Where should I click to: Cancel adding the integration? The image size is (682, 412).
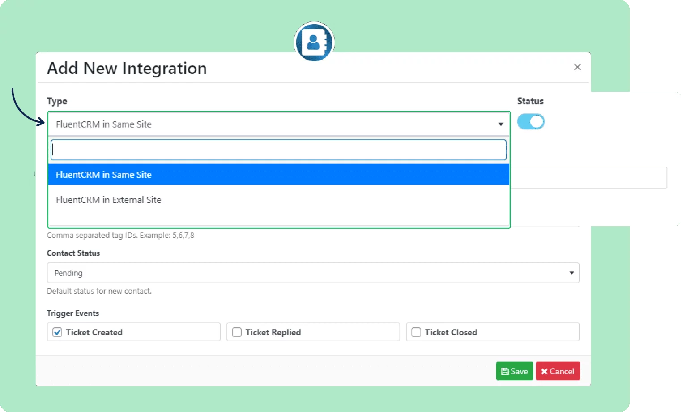point(558,371)
